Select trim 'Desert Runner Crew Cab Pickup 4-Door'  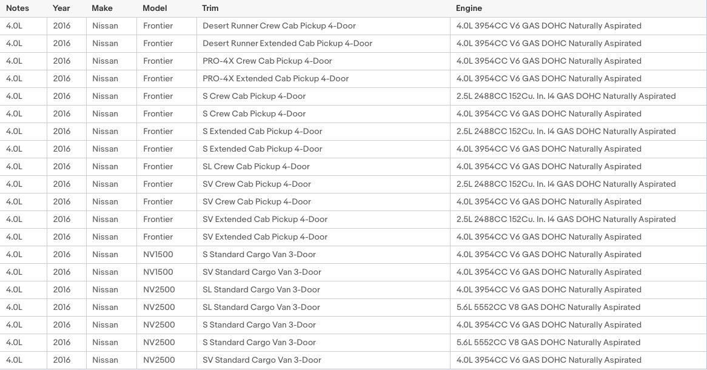279,25
